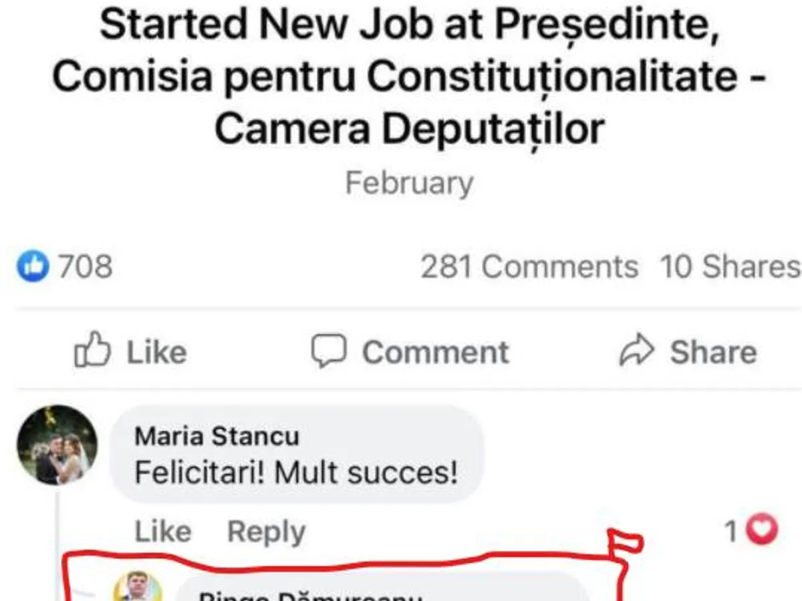The height and width of the screenshot is (601, 802).
Task: Click the February date under post title
Action: click(409, 183)
